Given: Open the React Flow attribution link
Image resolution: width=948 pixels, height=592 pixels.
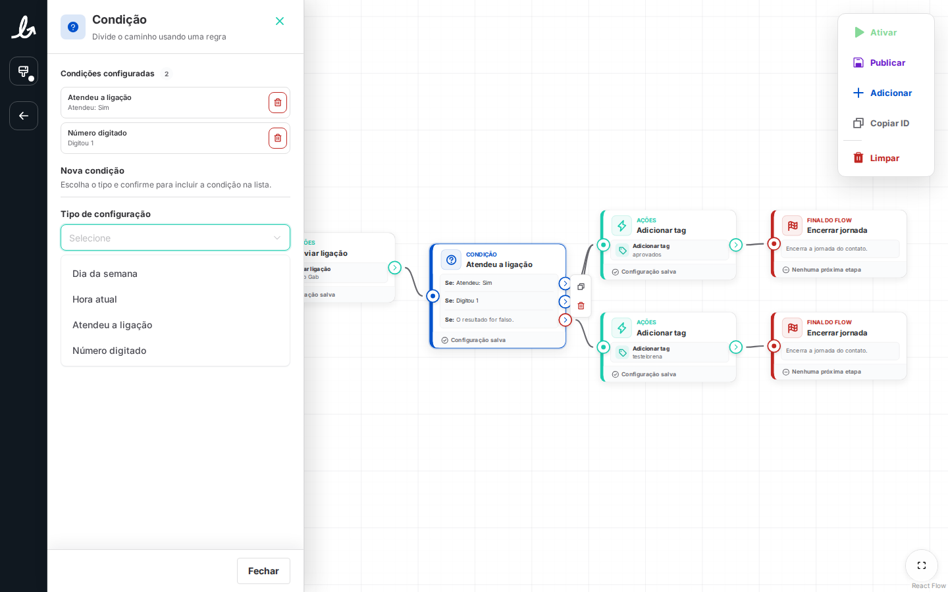Looking at the screenshot, I should tap(928, 586).
